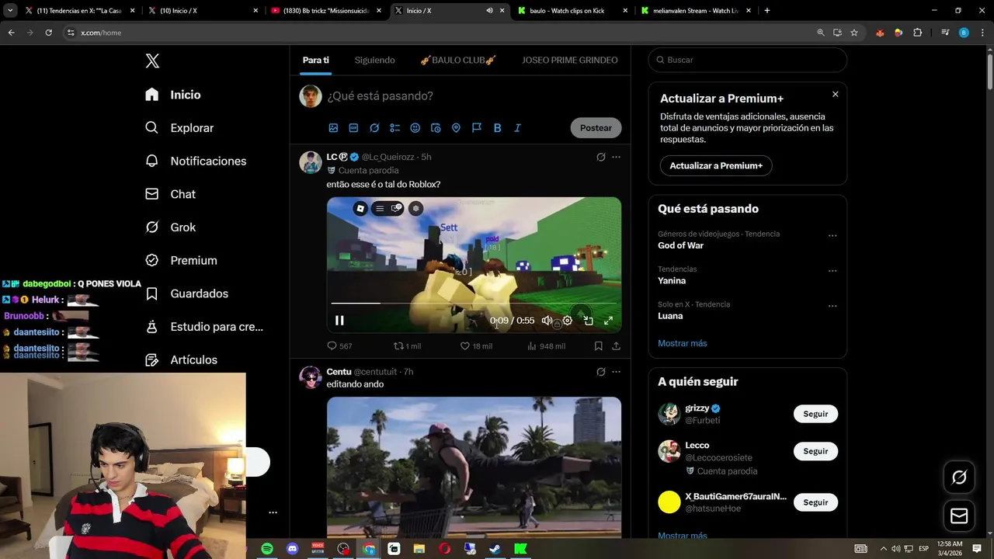Click the Grok icon in compose toolbar
This screenshot has height=559, width=994.
pyautogui.click(x=374, y=128)
